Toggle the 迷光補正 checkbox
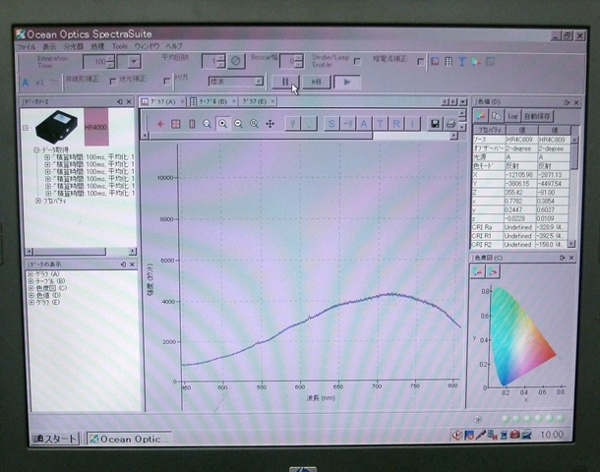Viewport: 600px width, 472px height. click(x=167, y=82)
